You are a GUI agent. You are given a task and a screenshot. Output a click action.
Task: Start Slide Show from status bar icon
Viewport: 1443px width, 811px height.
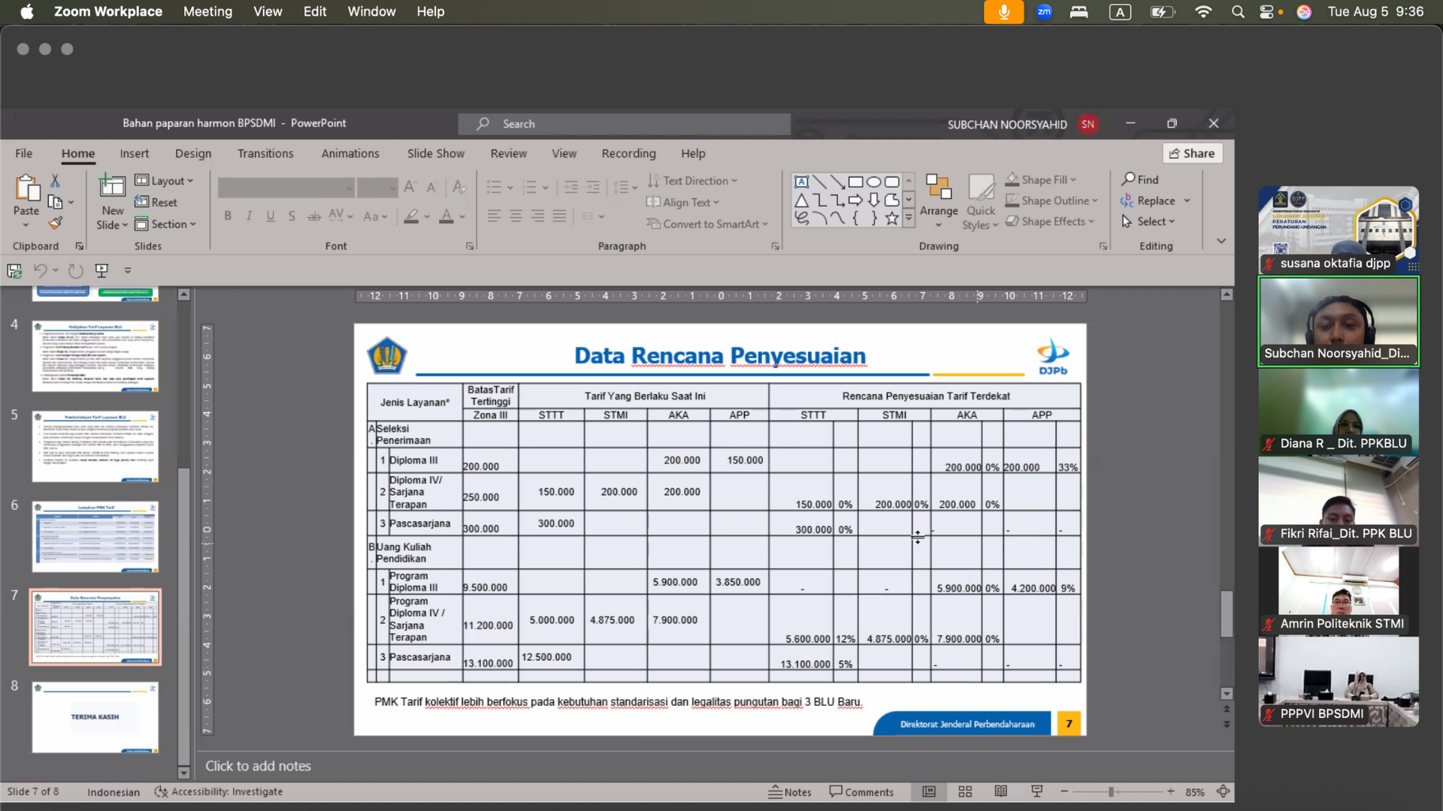pyautogui.click(x=1036, y=791)
